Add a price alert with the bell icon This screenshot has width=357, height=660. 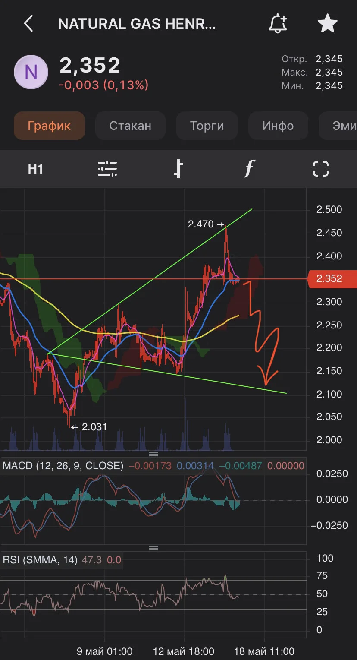278,24
